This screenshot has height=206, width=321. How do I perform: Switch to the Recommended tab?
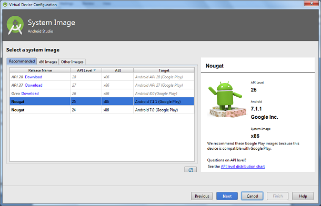coord(22,61)
